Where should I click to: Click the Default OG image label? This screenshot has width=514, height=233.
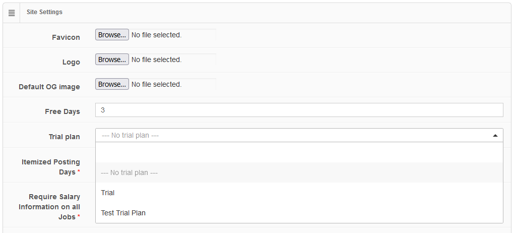point(49,87)
